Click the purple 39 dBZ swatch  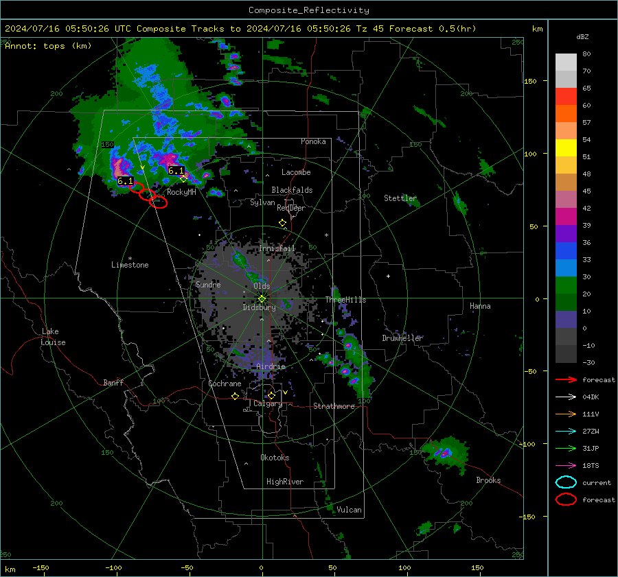(x=566, y=233)
